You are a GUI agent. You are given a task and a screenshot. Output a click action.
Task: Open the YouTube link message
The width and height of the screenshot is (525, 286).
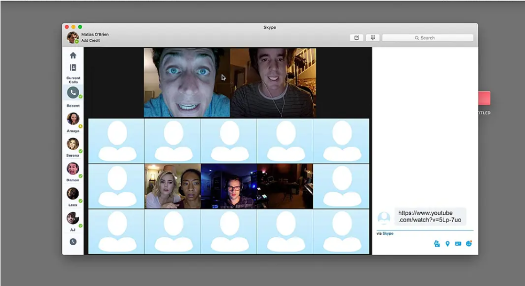point(430,216)
